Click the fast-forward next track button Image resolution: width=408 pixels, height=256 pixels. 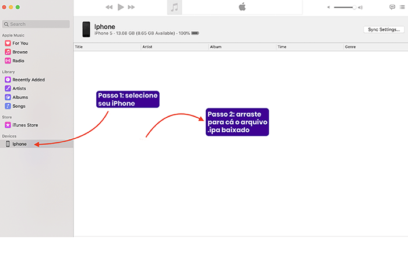pos(131,8)
